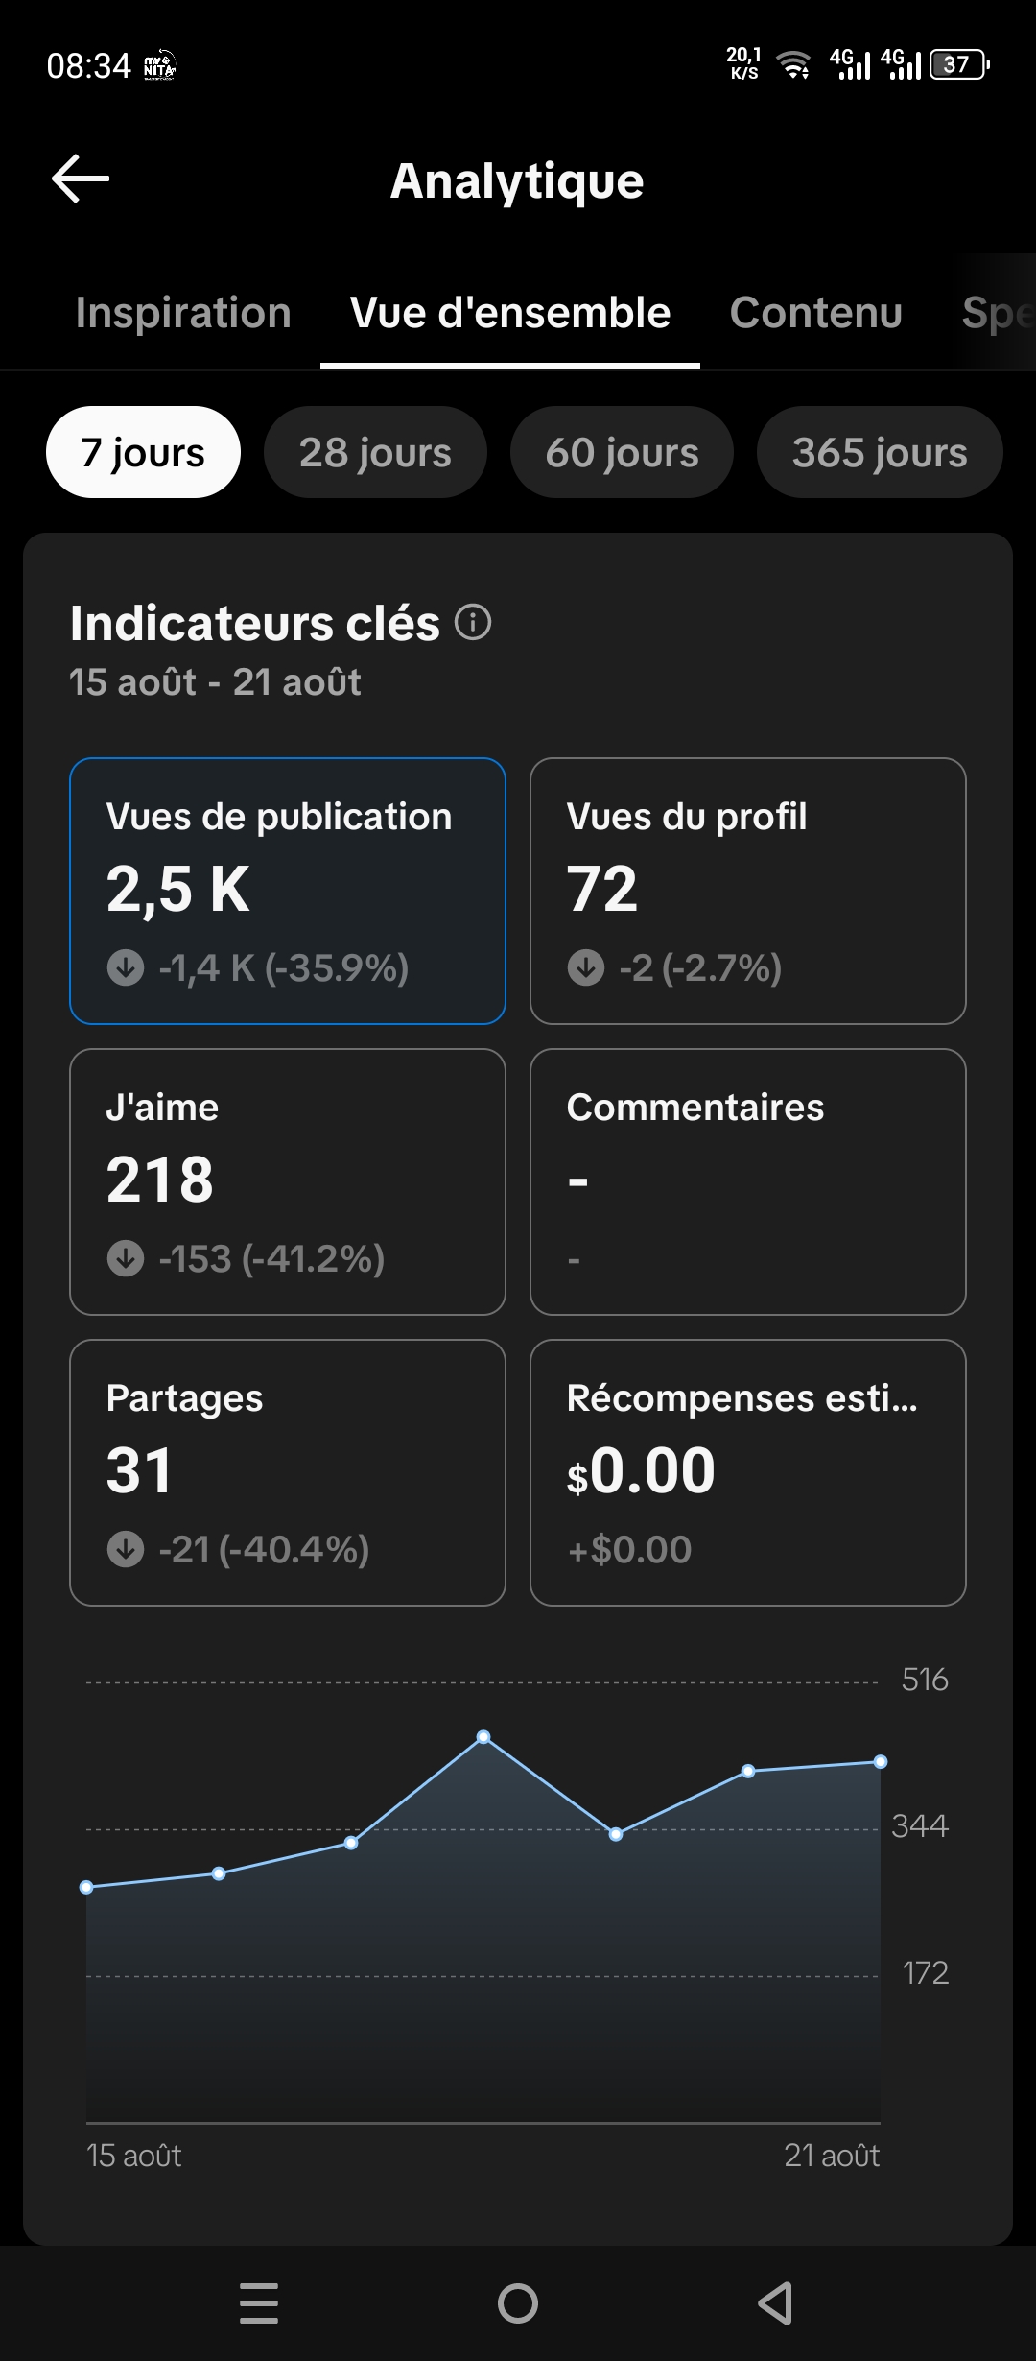Tap the Android back triangle icon

point(775,2303)
